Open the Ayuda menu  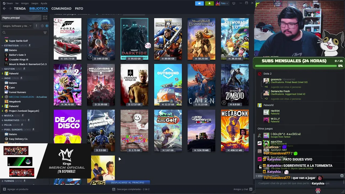(44, 3)
